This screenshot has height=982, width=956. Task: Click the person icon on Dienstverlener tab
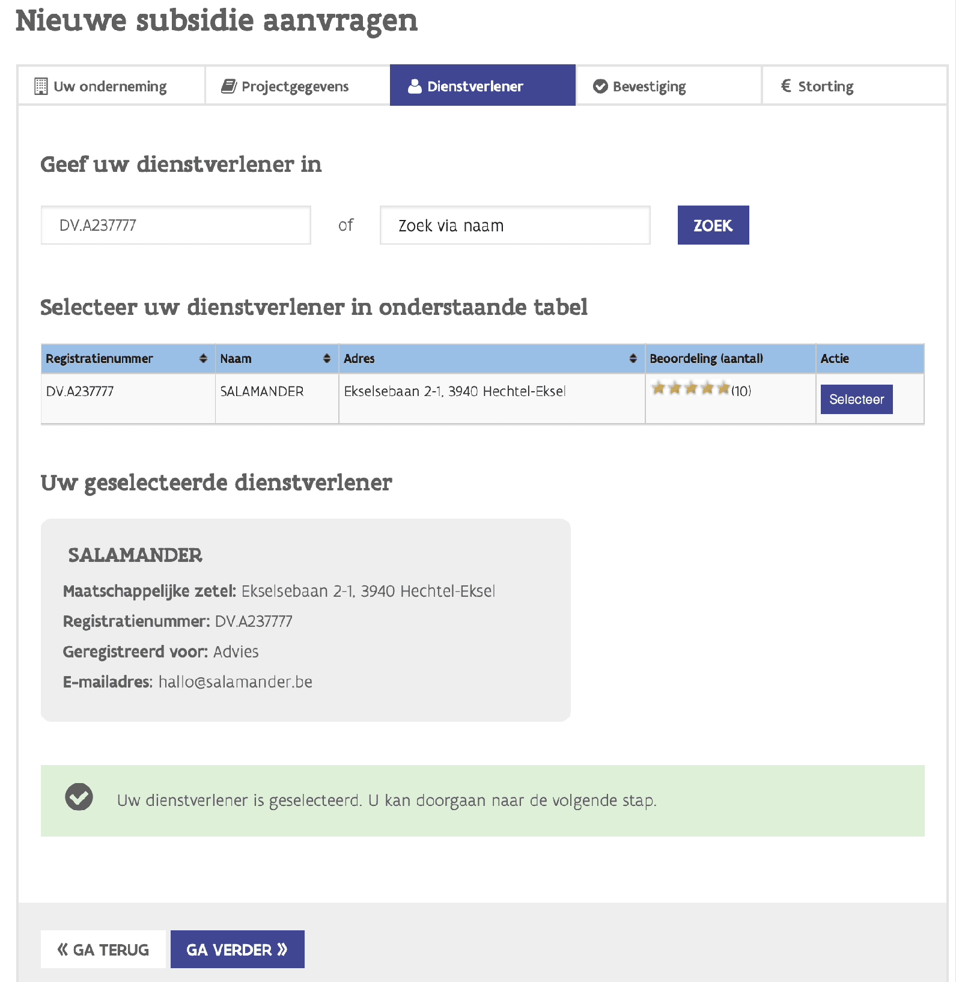415,87
